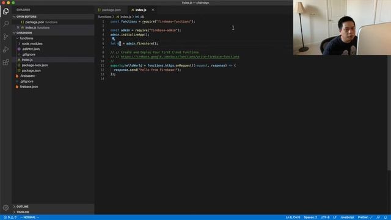The height and width of the screenshot is (220, 391).
Task: Click the lightbulb code action icon
Action: click(x=114, y=39)
